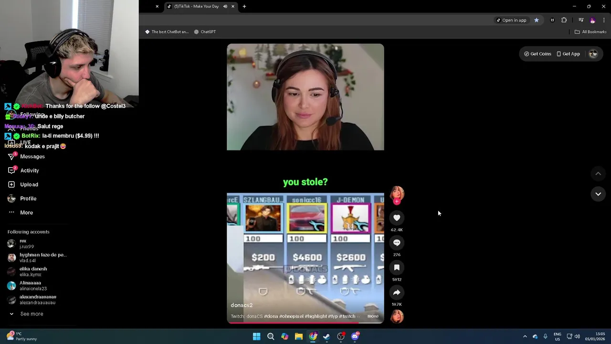The width and height of the screenshot is (611, 344).
Task: Open following account hyghman faze de pe...
Action: click(42, 258)
